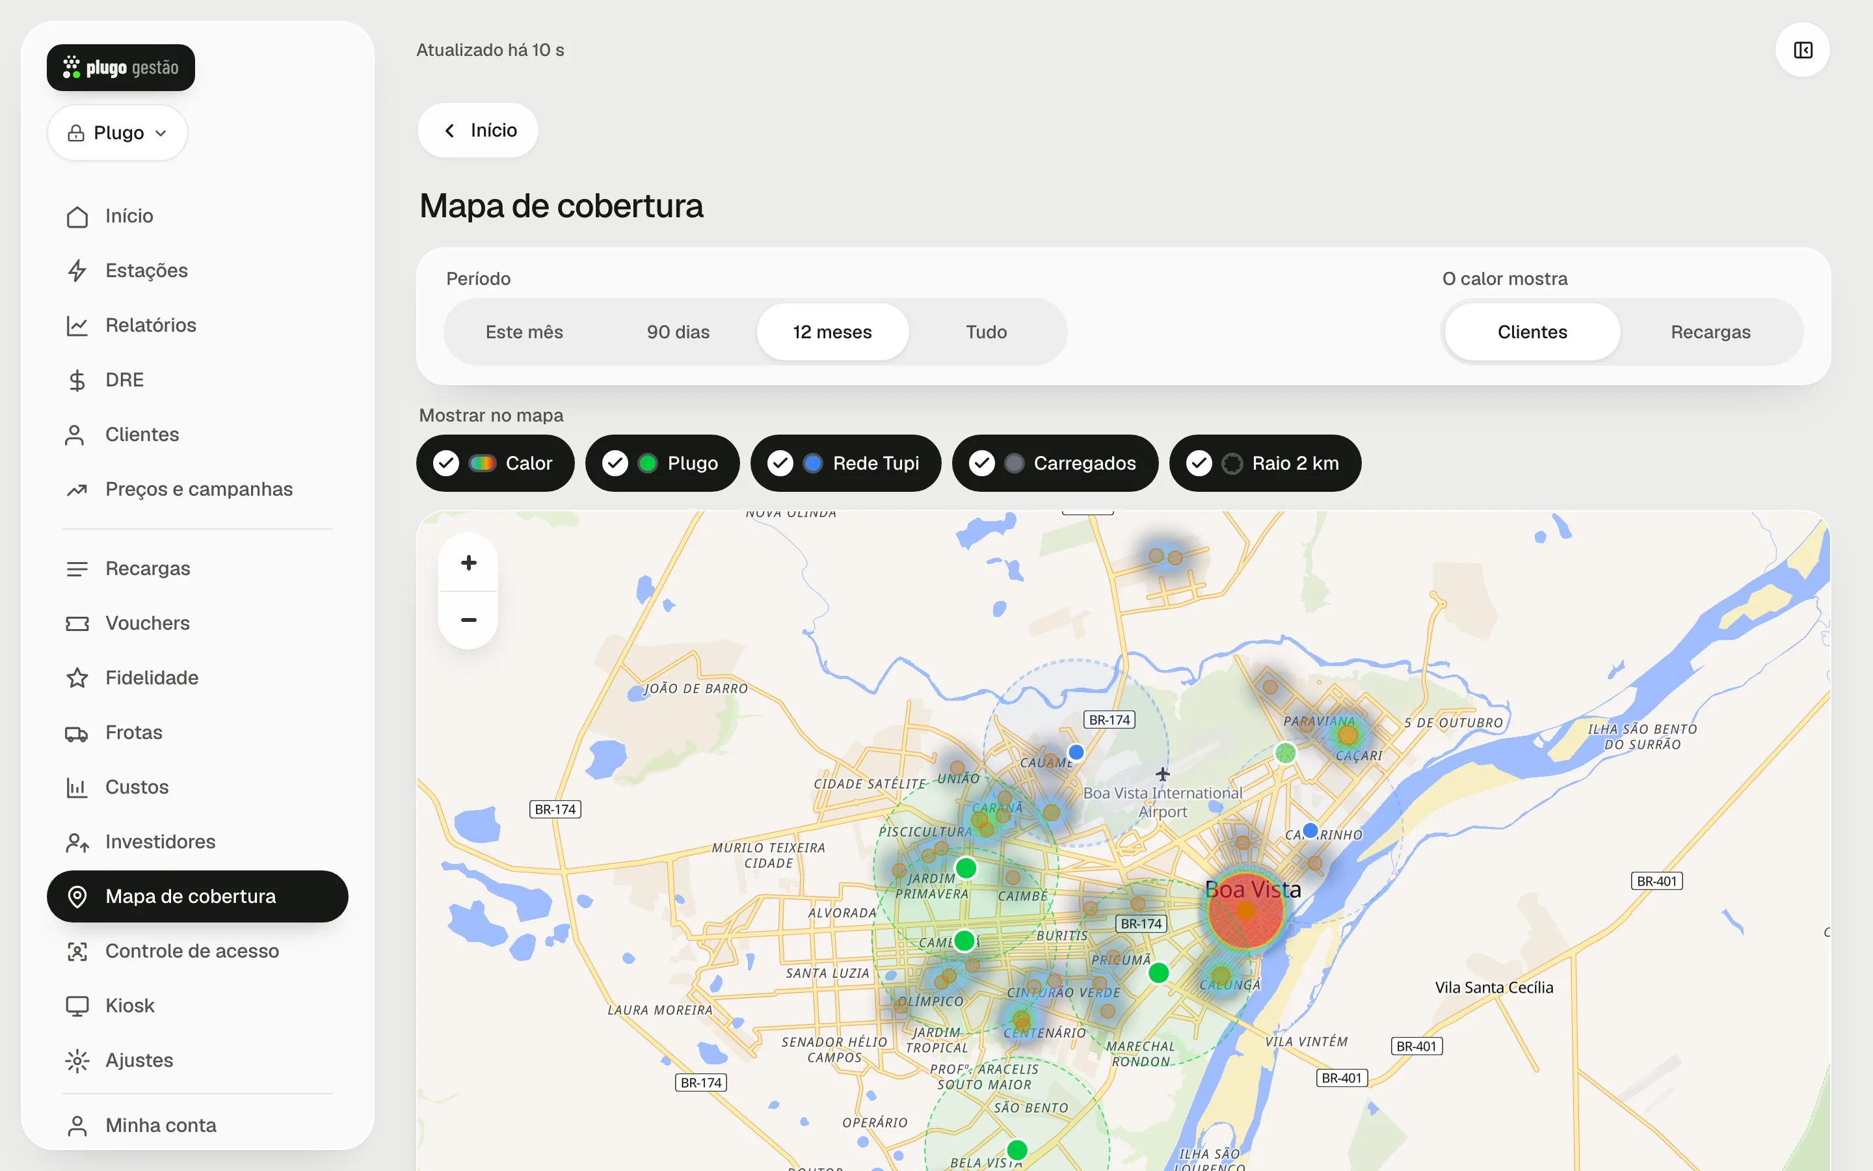Click the Preços e campanhas trend icon
This screenshot has width=1873, height=1171.
pyautogui.click(x=77, y=489)
